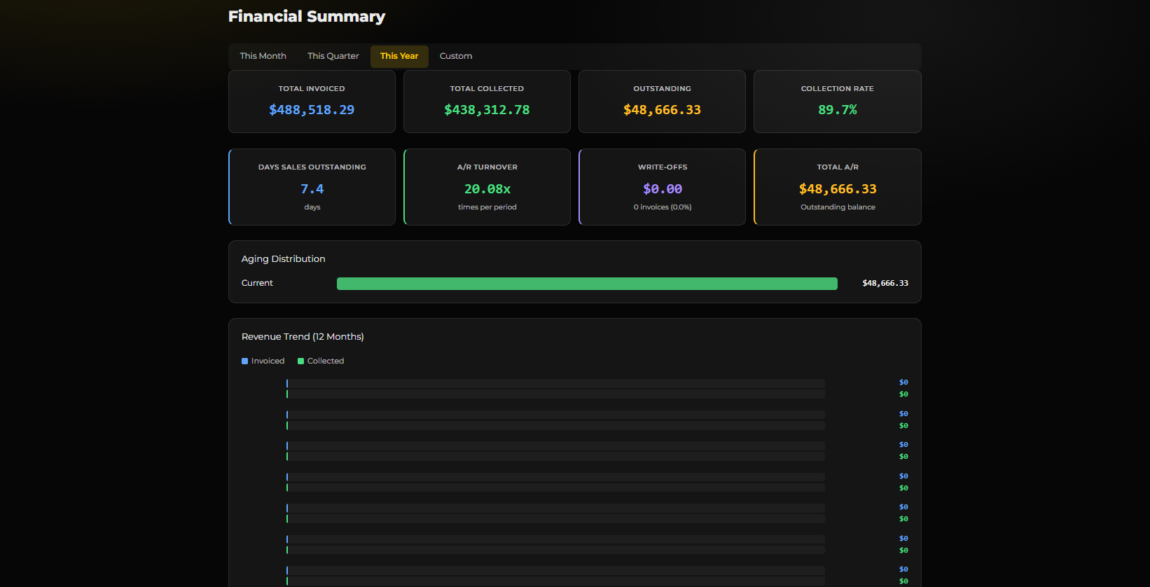Click the Total A/R $48,666.33 value
Image resolution: width=1150 pixels, height=587 pixels.
coord(838,189)
